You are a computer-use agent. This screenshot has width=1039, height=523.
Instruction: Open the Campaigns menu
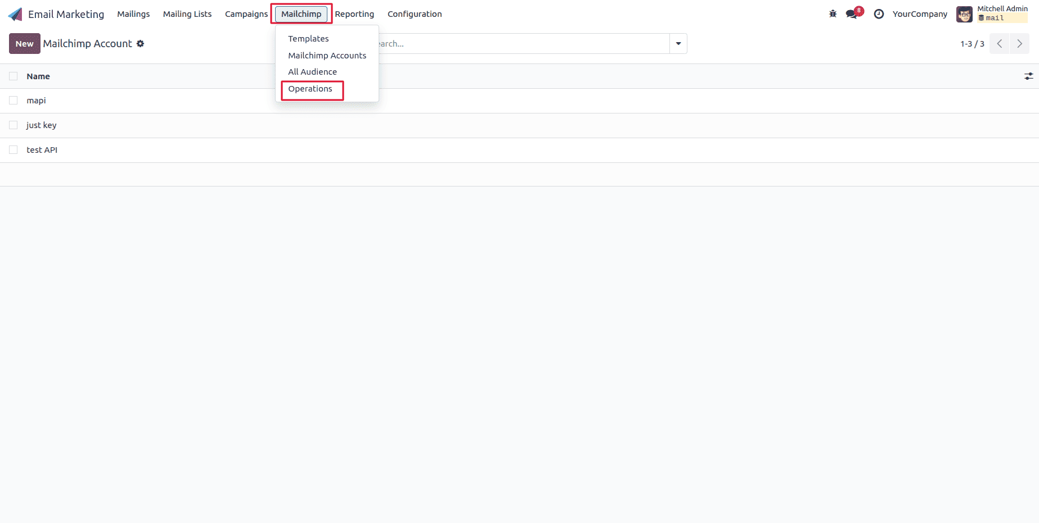(x=246, y=14)
